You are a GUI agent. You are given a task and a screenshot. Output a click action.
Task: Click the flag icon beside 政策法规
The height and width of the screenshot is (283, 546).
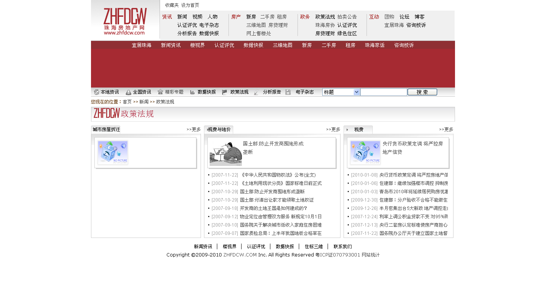(x=225, y=92)
